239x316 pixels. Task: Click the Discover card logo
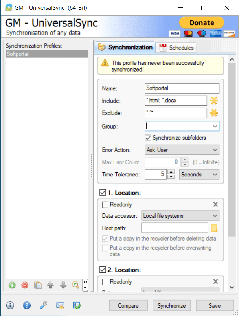coord(229,33)
